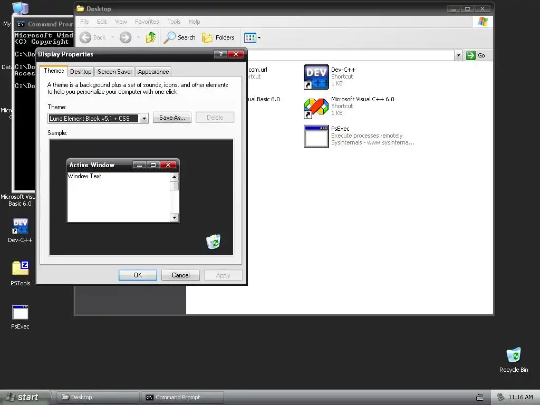This screenshot has width=540, height=405.
Task: Select the Themes tab
Action: pyautogui.click(x=54, y=71)
